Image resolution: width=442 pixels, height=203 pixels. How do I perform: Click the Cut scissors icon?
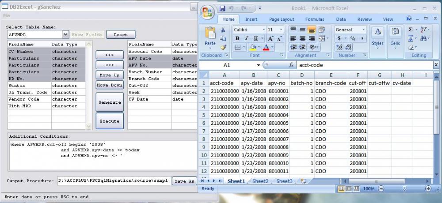[223, 30]
